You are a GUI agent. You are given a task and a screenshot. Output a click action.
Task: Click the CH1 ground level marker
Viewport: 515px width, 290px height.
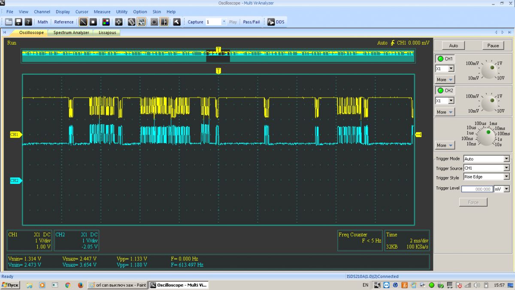click(16, 134)
